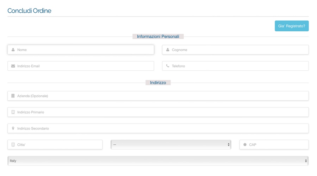Focus the Cognome input field

tap(235, 50)
